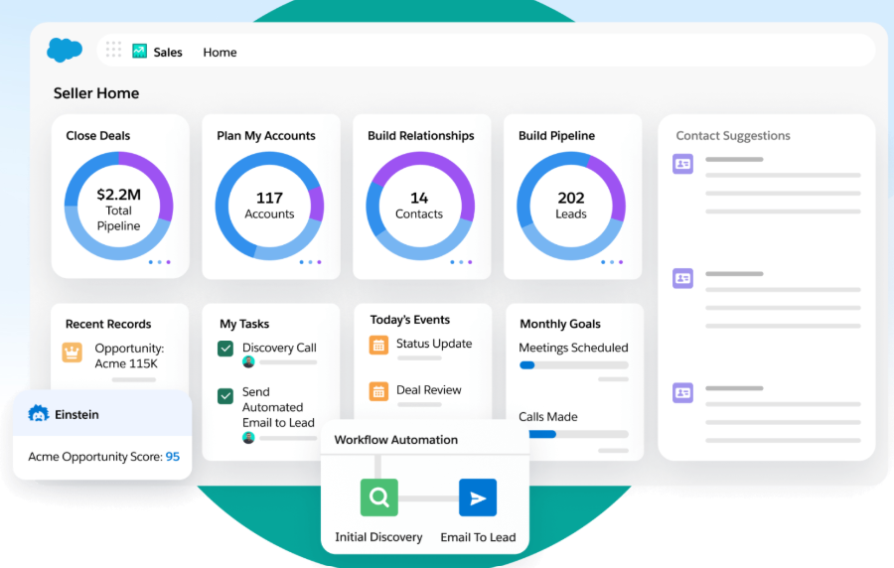Viewport: 894px width, 568px height.
Task: Click the Meetings Scheduled label
Action: (573, 348)
